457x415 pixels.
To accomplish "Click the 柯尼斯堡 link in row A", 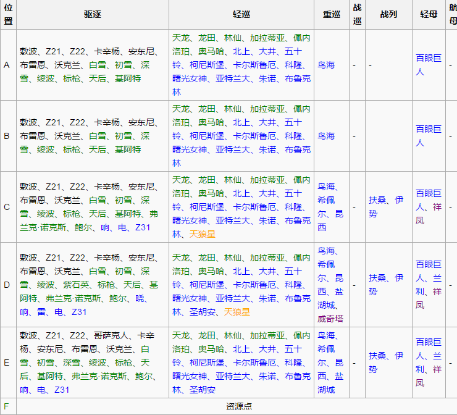I will [x=207, y=65].
